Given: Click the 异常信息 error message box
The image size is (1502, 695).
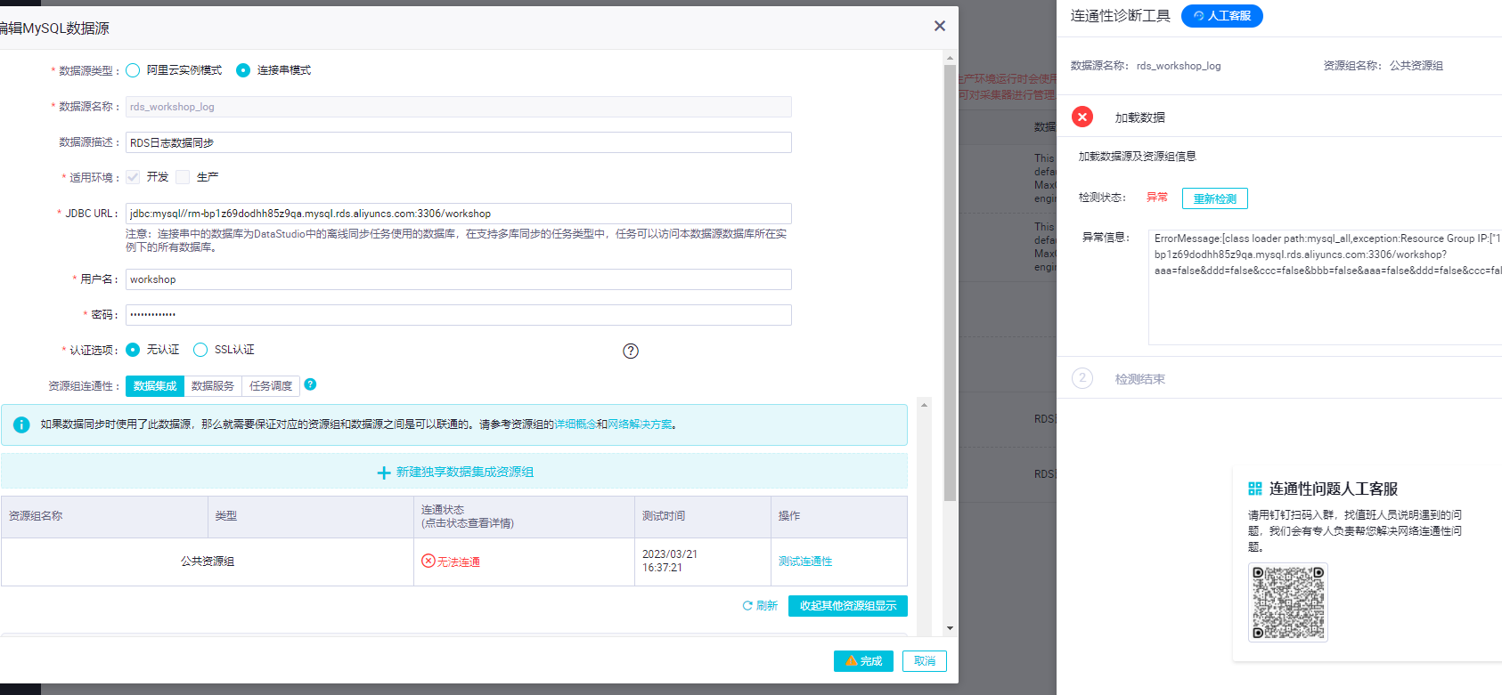Looking at the screenshot, I should (x=1325, y=287).
